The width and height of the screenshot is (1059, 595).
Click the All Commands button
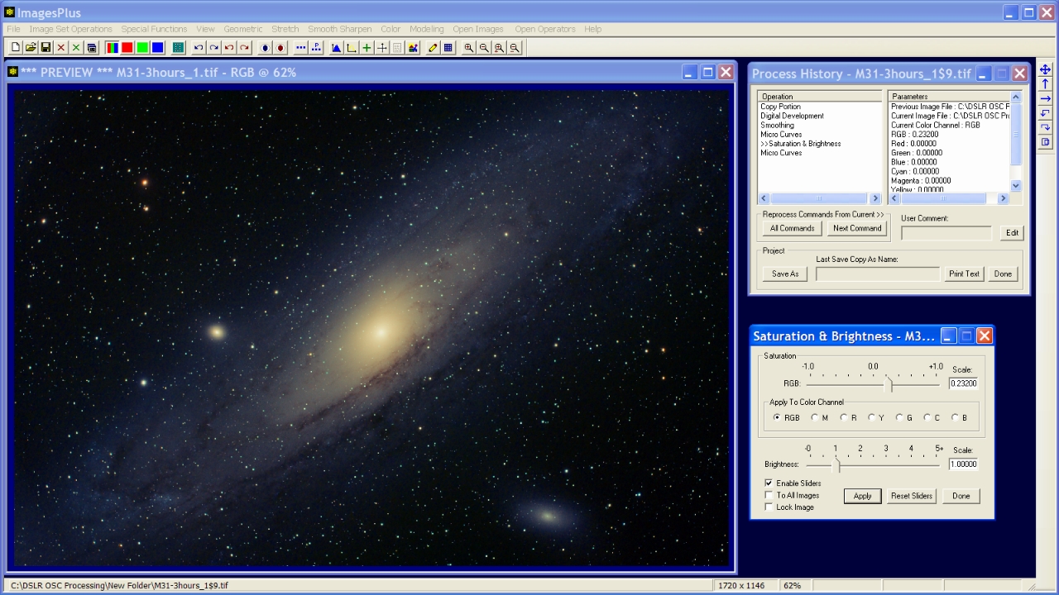coord(792,228)
